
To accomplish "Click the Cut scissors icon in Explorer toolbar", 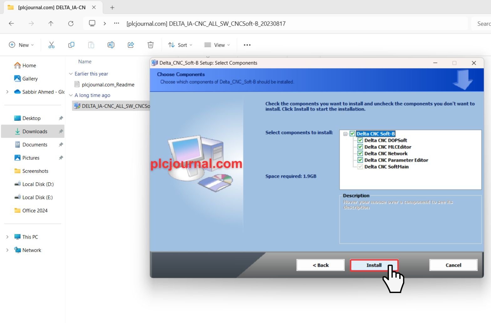I will [51, 45].
